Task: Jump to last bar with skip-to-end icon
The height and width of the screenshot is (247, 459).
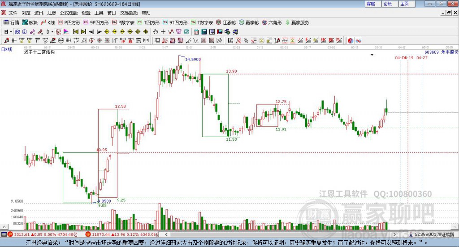Action: pos(83,32)
